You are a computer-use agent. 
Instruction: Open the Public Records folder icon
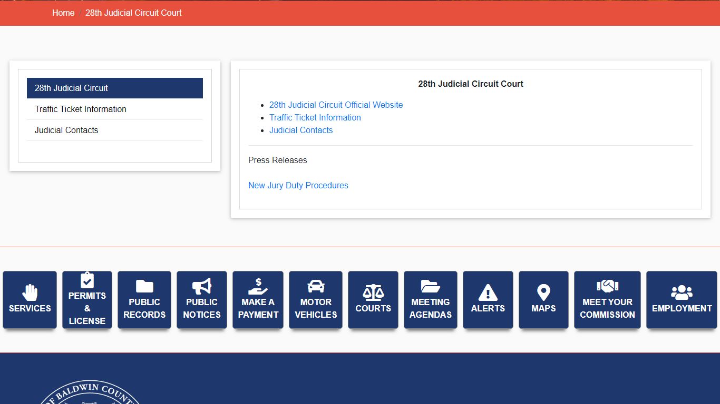144,286
